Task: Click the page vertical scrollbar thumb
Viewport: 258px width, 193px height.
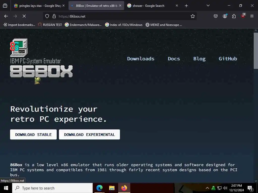Action: click(x=256, y=51)
